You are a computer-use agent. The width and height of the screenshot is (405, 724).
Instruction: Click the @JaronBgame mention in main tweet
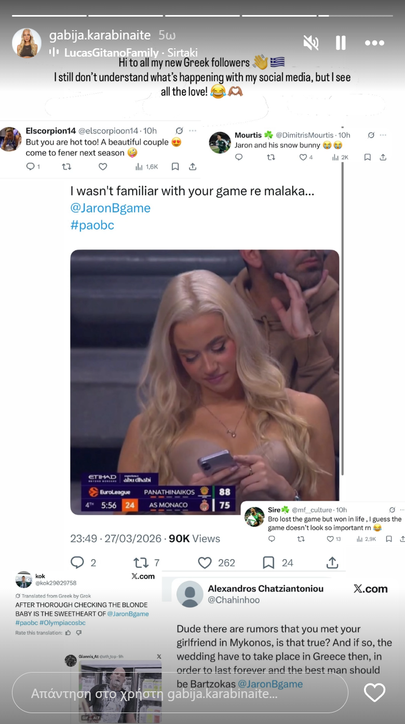110,208
